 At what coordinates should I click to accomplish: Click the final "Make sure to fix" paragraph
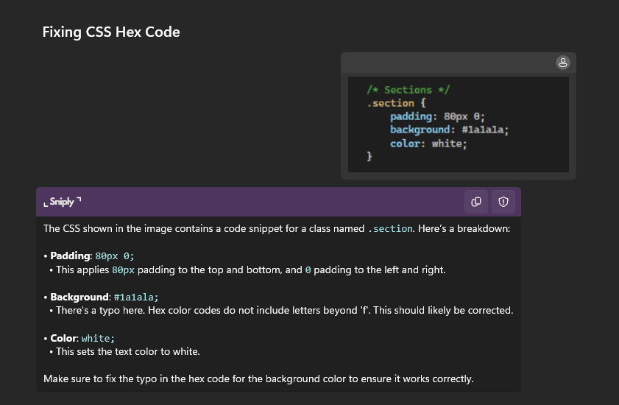pyautogui.click(x=258, y=379)
